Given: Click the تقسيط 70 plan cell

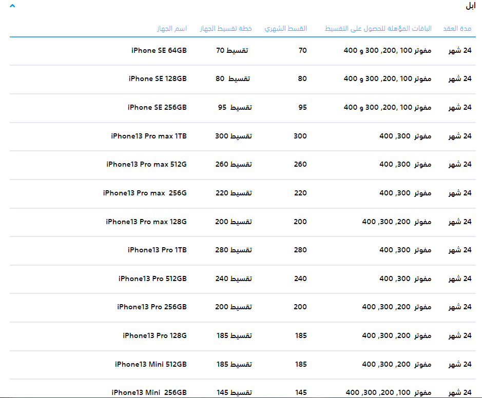Looking at the screenshot, I should click(232, 50).
